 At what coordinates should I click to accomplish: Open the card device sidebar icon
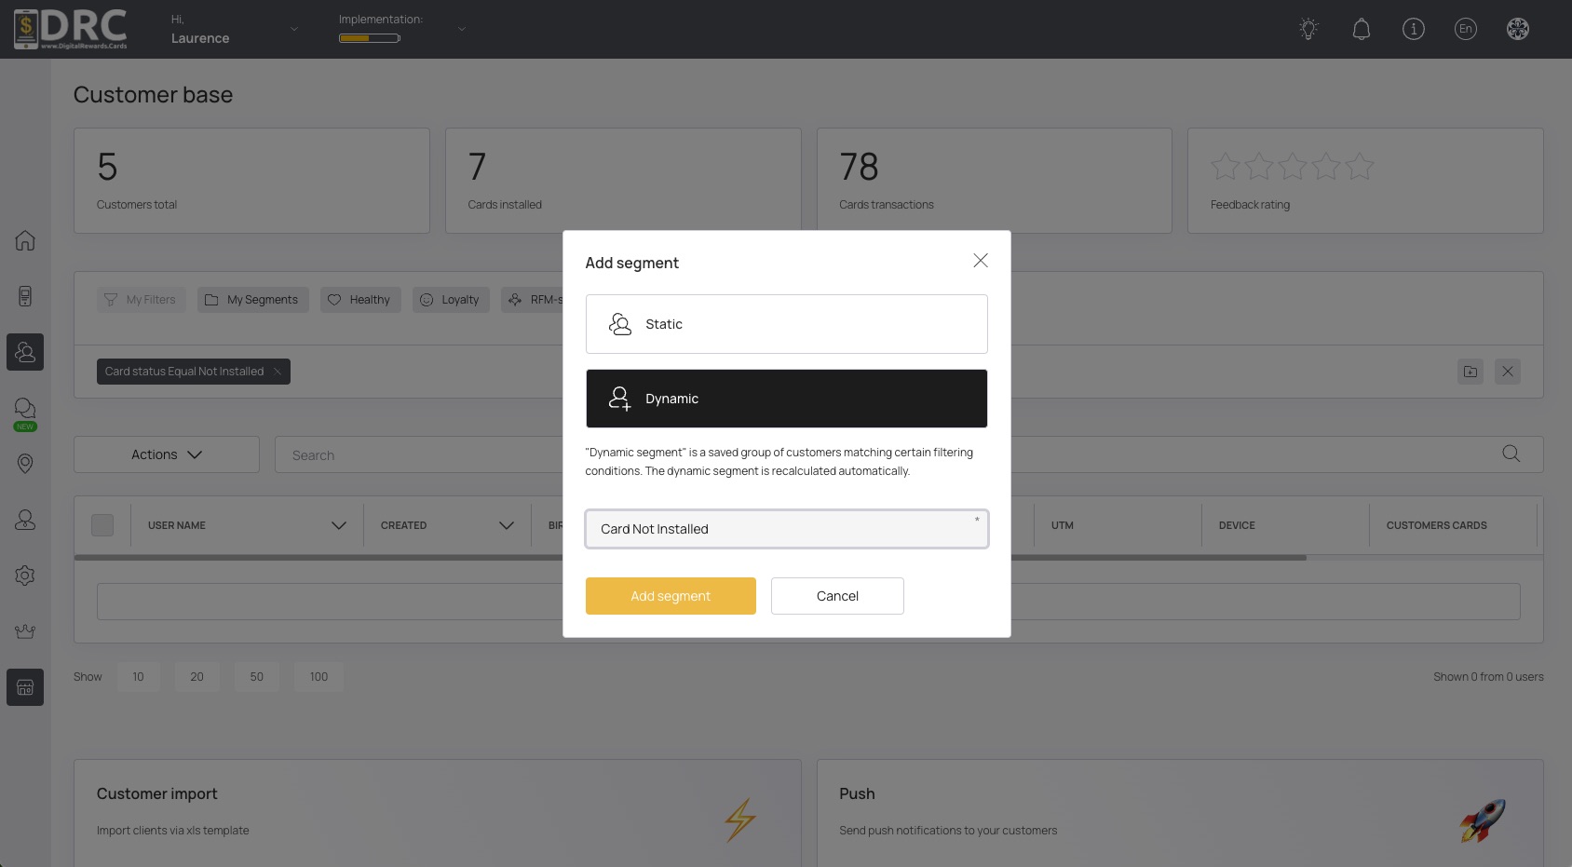tap(25, 296)
